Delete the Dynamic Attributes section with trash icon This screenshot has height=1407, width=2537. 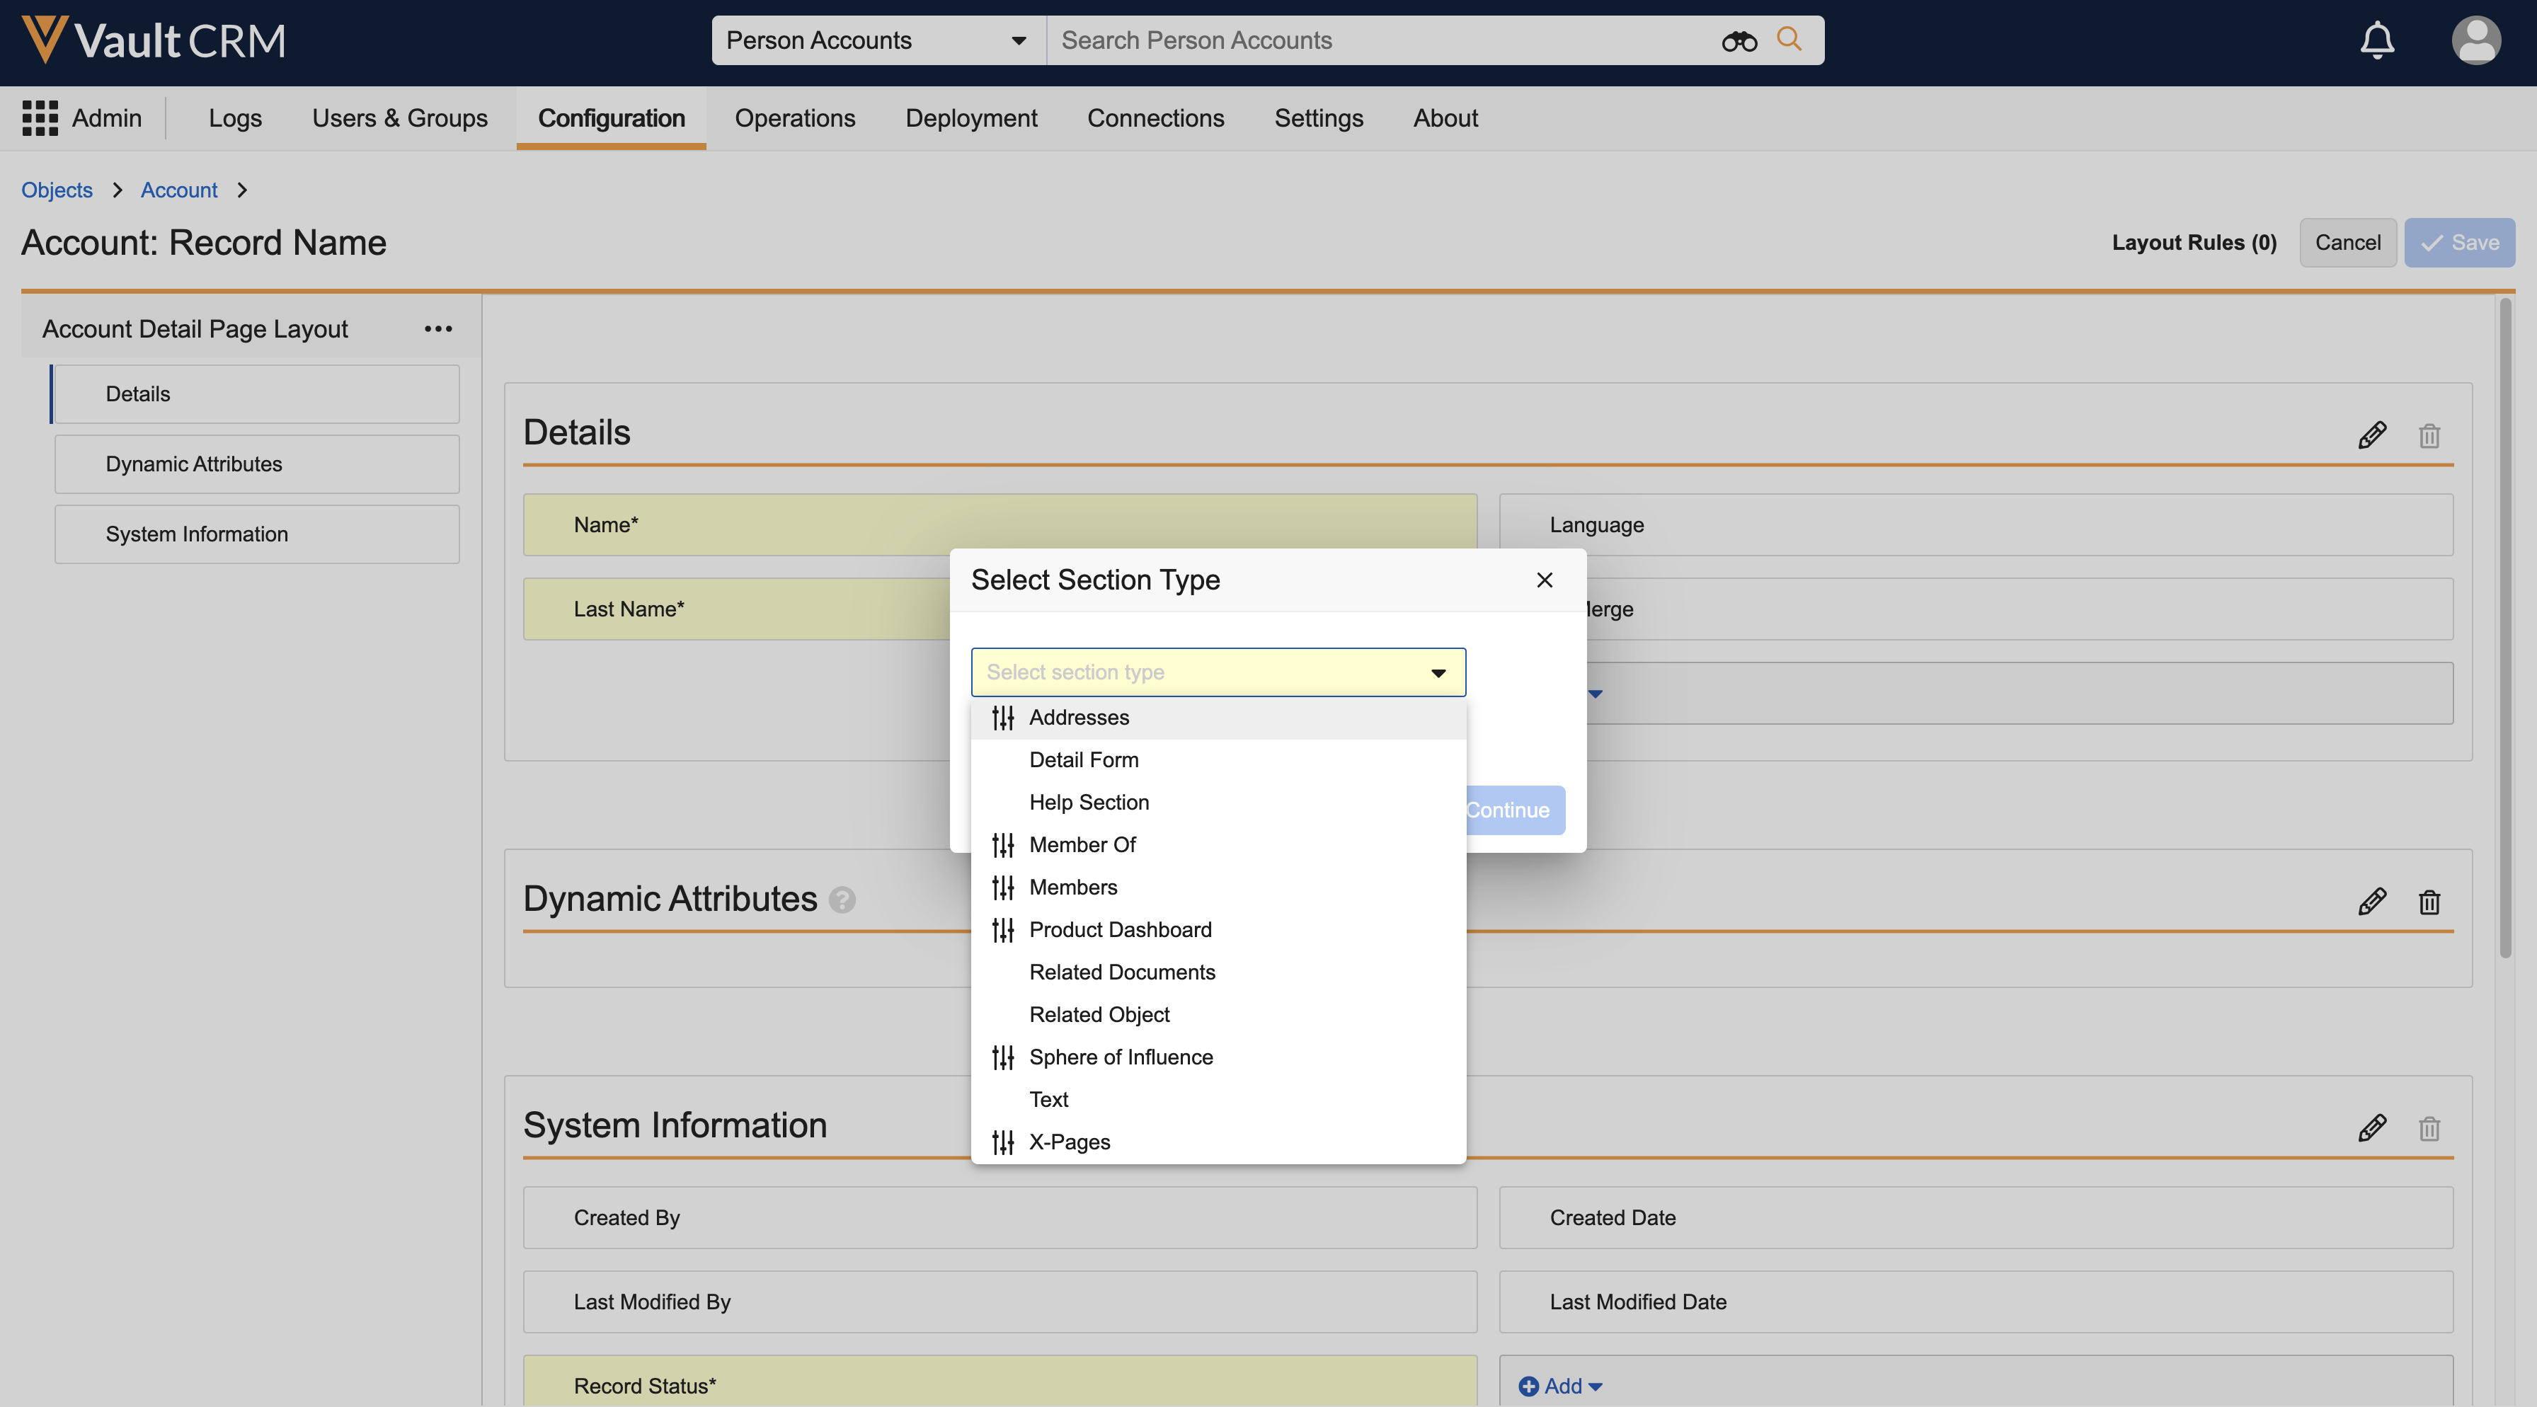tap(2429, 902)
